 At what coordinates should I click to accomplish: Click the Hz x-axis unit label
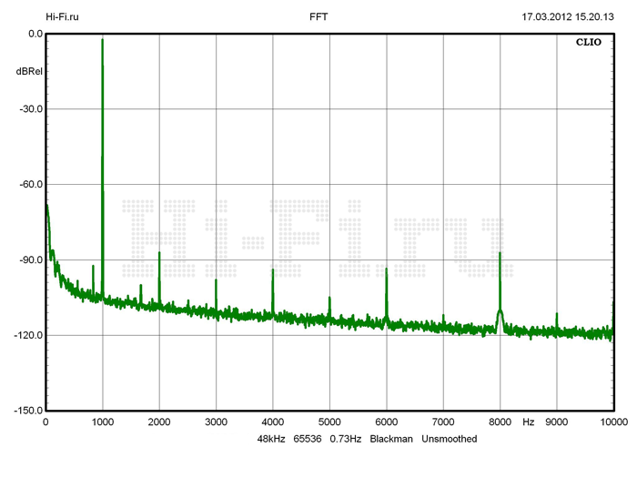pyautogui.click(x=529, y=422)
